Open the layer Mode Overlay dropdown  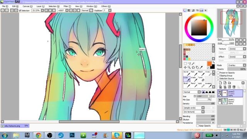point(237,65)
